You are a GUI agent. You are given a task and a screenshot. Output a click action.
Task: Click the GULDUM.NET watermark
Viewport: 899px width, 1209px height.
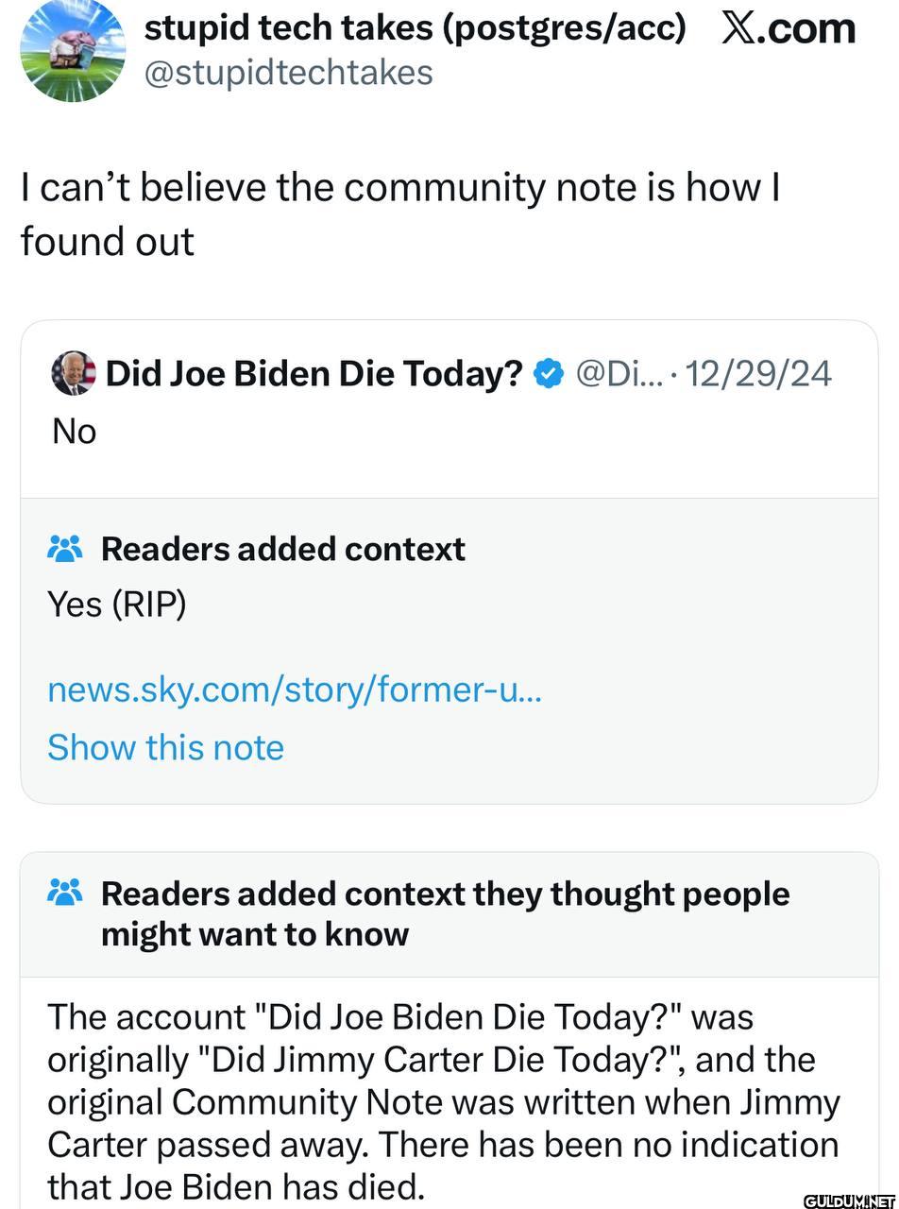click(850, 1200)
